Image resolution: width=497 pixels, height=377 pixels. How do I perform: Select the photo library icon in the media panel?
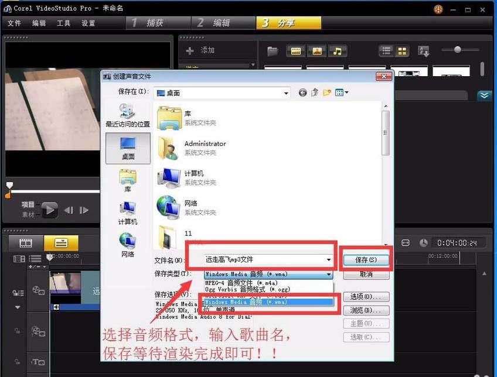(x=317, y=51)
